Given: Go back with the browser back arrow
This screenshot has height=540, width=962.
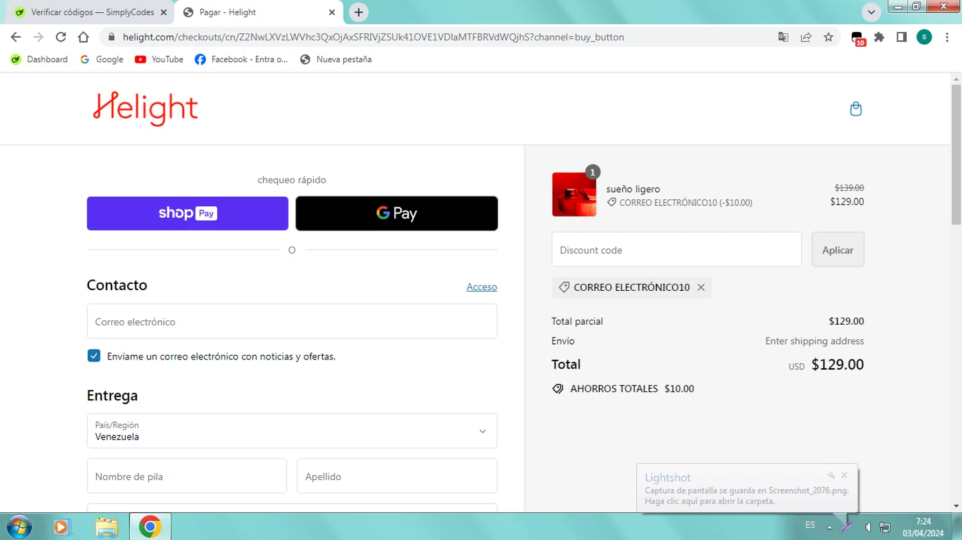Looking at the screenshot, I should (x=16, y=37).
